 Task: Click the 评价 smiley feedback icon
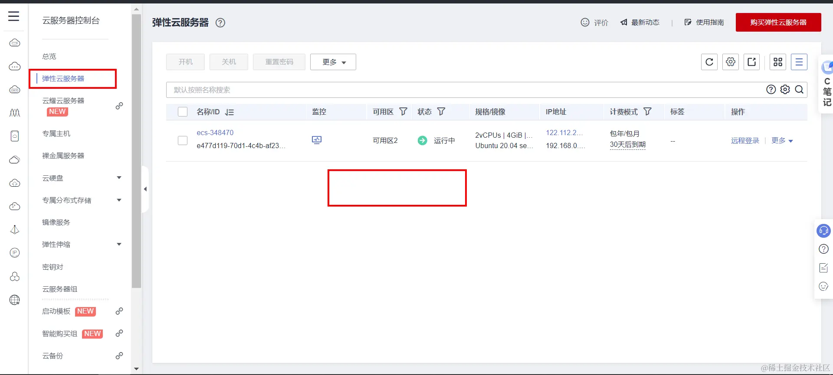pos(585,22)
